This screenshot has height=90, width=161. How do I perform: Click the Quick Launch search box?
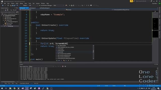pyautogui.click(x=143, y=1)
